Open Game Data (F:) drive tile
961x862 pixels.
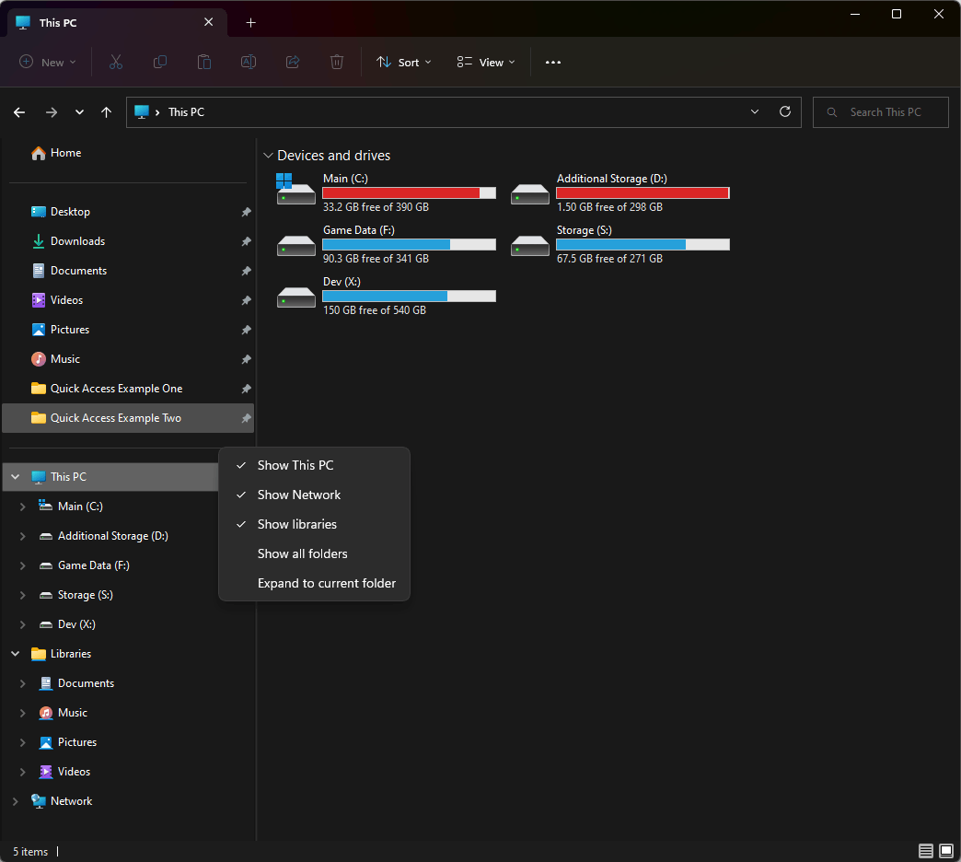386,244
